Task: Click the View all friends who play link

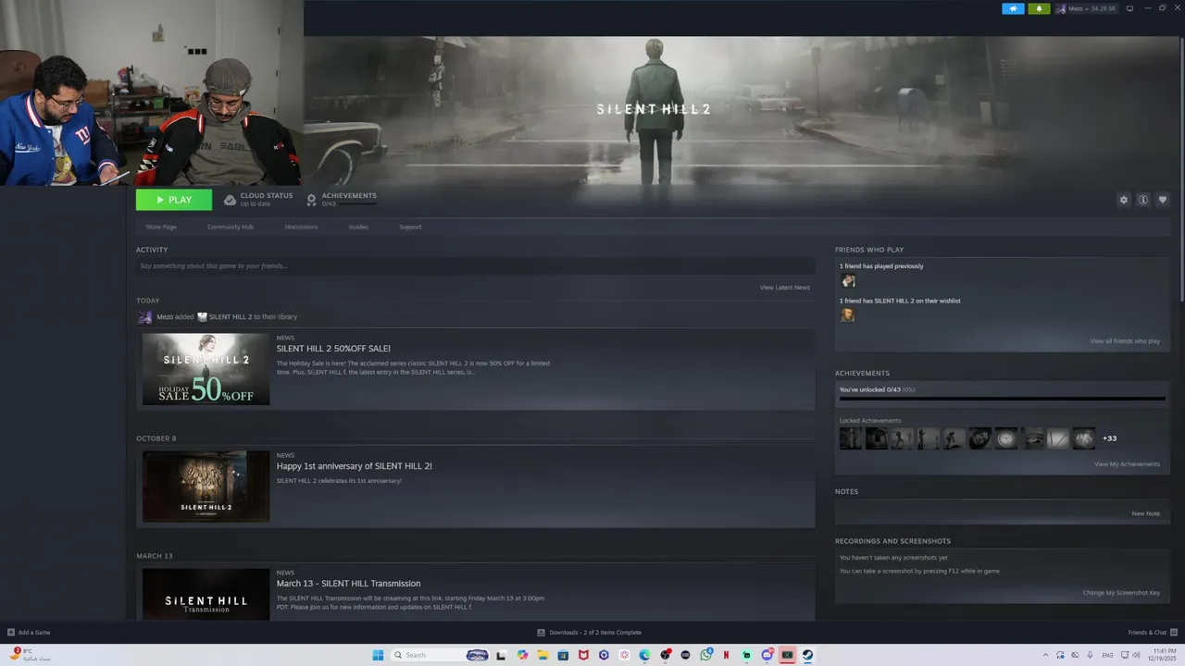Action: coord(1125,341)
